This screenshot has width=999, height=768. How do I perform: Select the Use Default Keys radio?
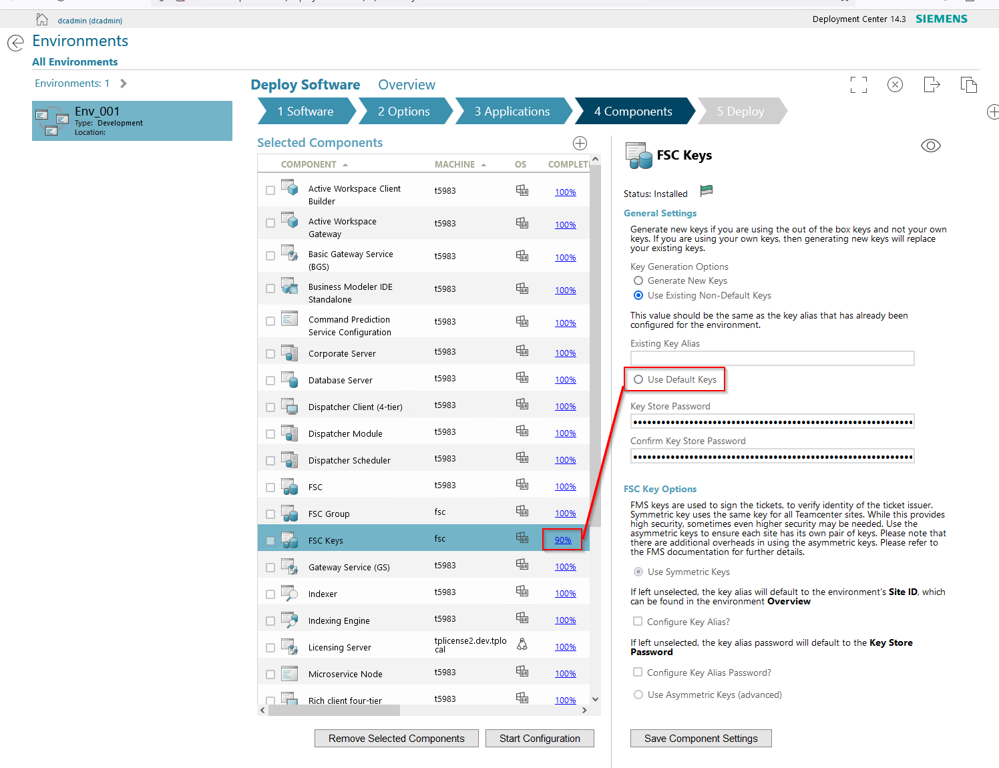(x=638, y=380)
